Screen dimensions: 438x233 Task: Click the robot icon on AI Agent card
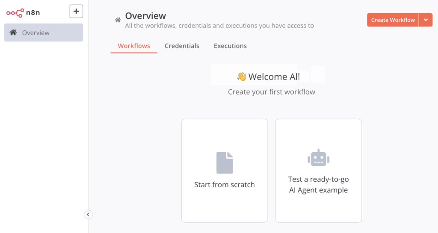click(x=318, y=158)
